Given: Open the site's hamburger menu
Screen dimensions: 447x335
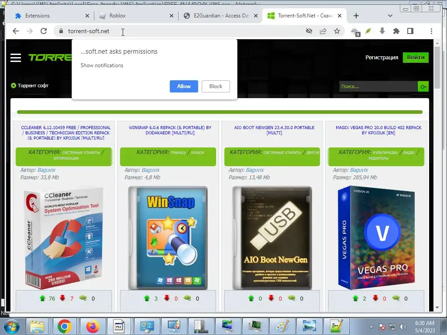Looking at the screenshot, I should (x=16, y=58).
